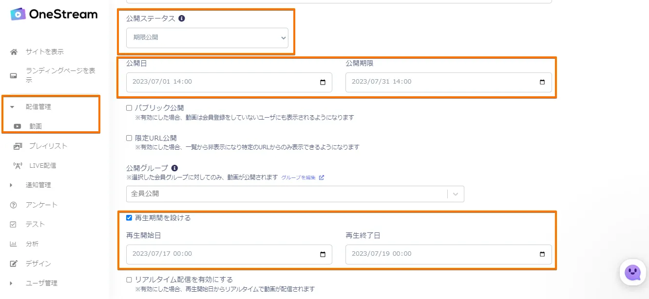Click the home icon beside サイトを表示
The width and height of the screenshot is (649, 299).
14,52
